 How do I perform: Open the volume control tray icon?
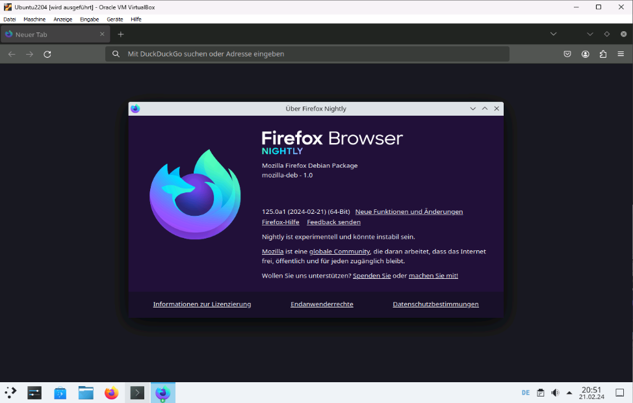point(556,393)
